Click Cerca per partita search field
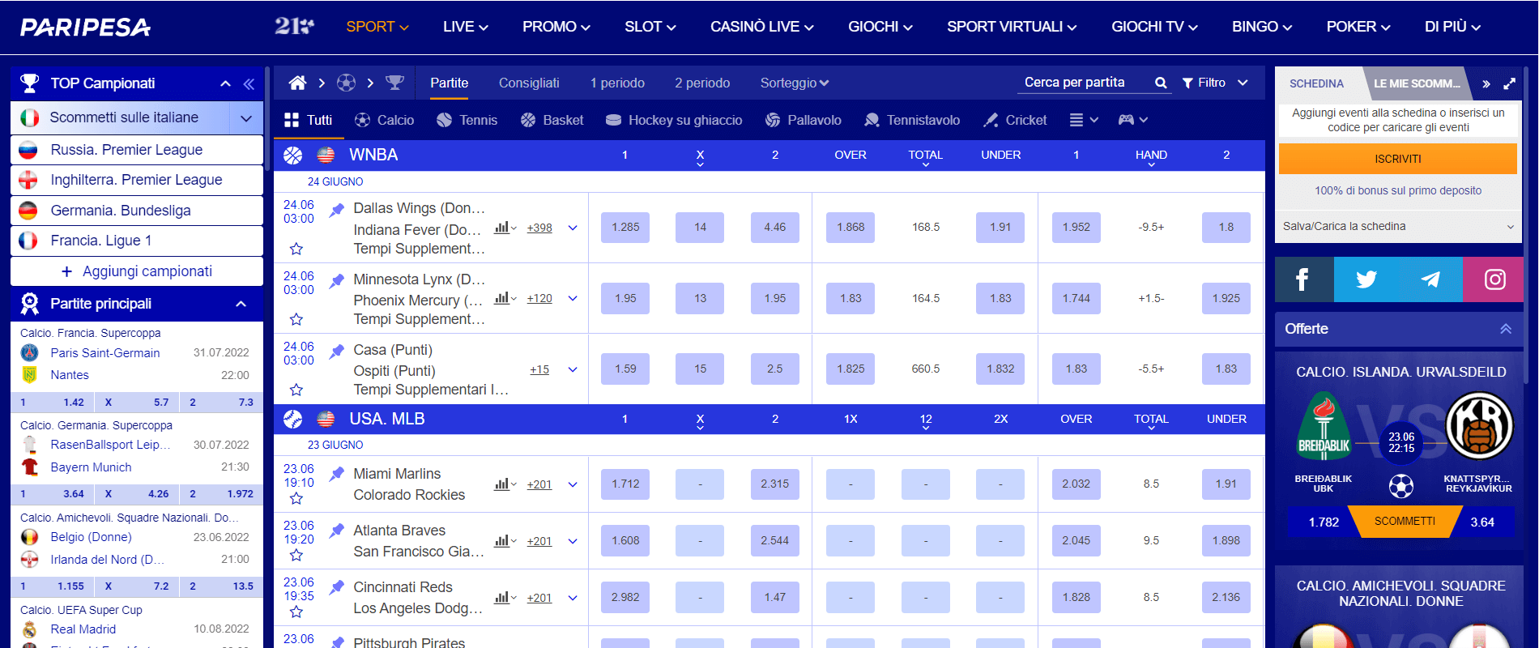 coord(1085,83)
